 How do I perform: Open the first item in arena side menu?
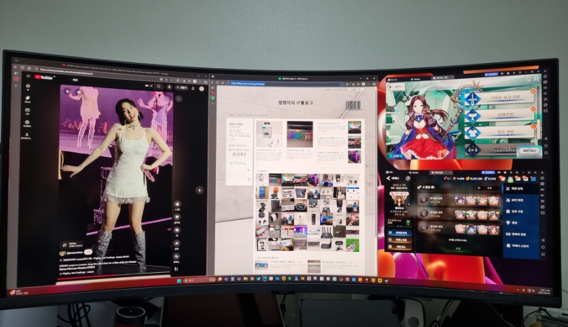point(521,188)
